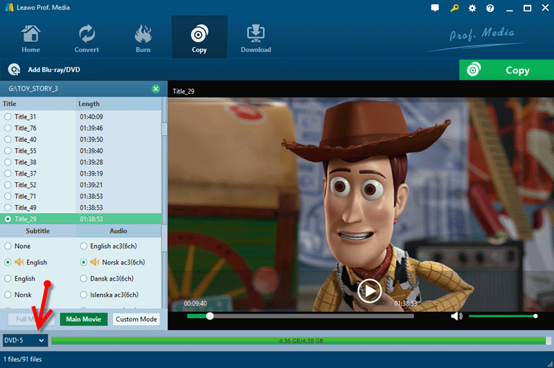Viewport: 554px width, 368px height.
Task: Adjust the volume slider handle
Action: pyautogui.click(x=535, y=316)
